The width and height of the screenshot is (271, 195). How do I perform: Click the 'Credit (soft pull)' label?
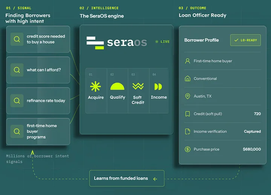tap(208, 114)
